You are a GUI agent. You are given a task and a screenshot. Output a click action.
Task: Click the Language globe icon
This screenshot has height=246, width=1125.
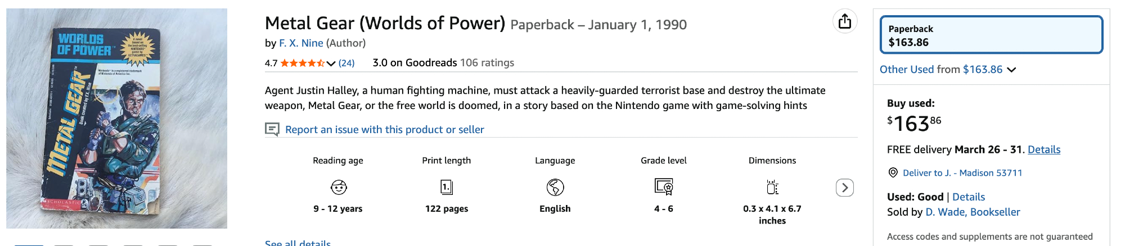pos(555,187)
